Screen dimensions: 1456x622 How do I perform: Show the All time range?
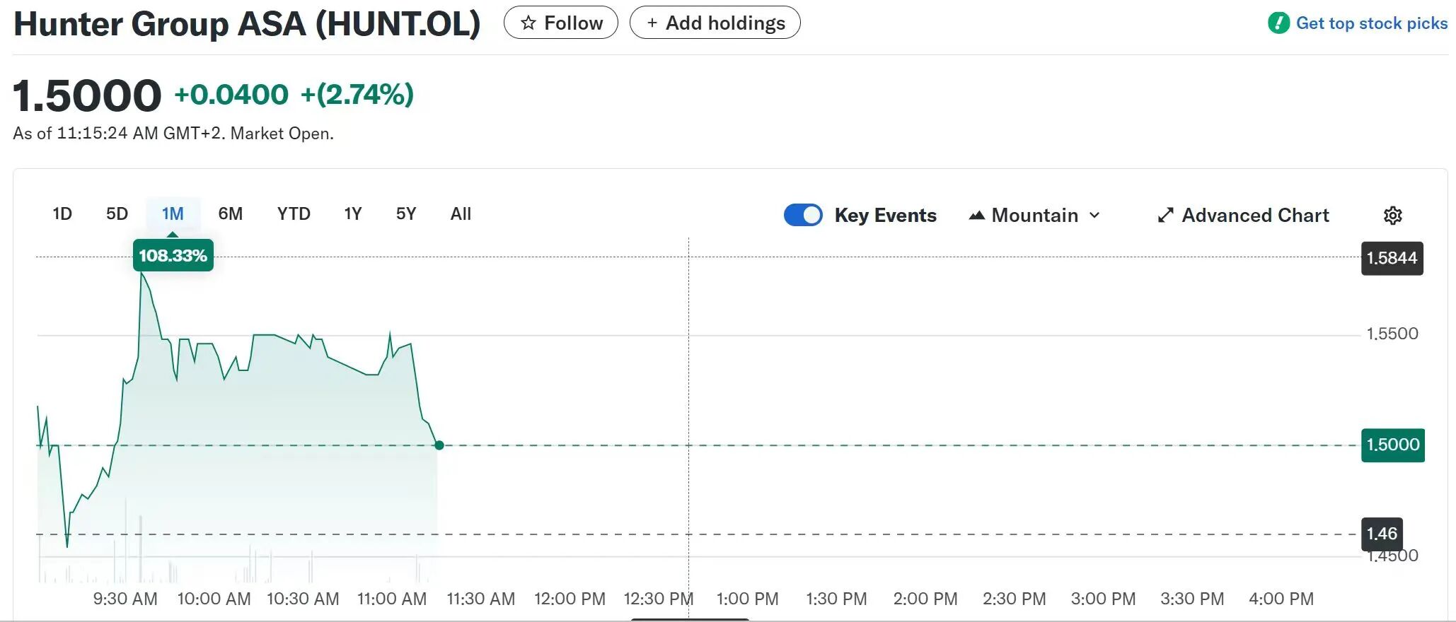pos(461,214)
